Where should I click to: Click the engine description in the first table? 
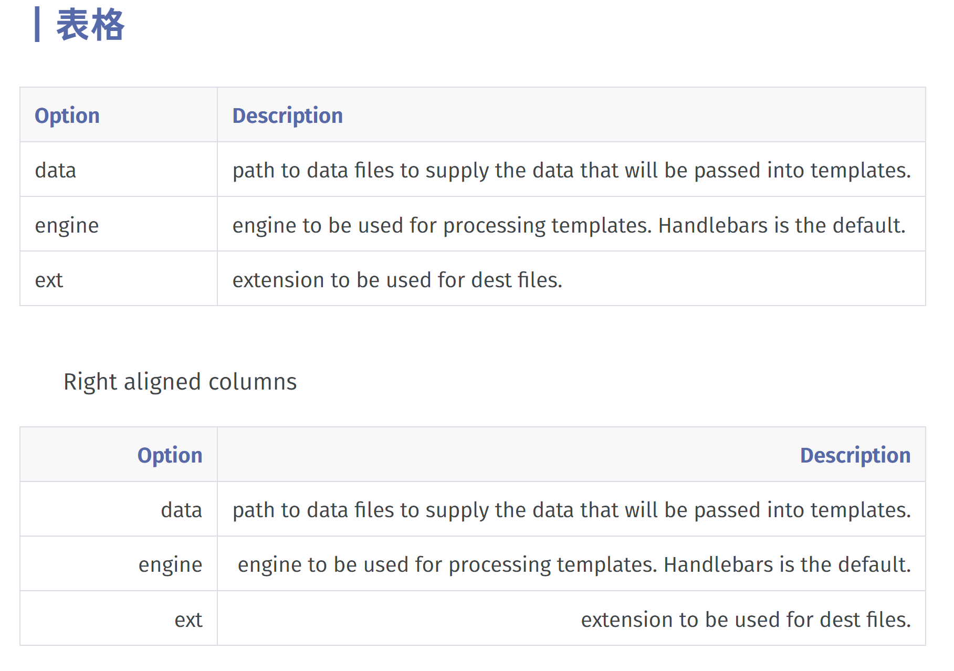(x=569, y=225)
